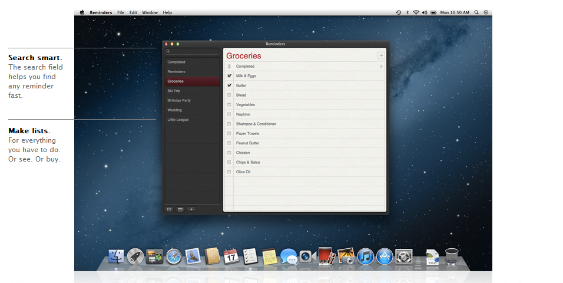This screenshot has height=283, width=563.
Task: Uncheck the Milk & Eggs reminder
Action: pos(230,76)
